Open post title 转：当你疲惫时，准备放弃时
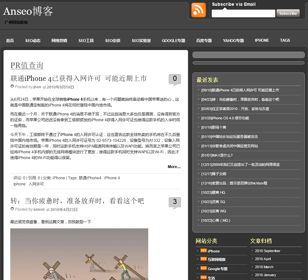 tap(77, 201)
